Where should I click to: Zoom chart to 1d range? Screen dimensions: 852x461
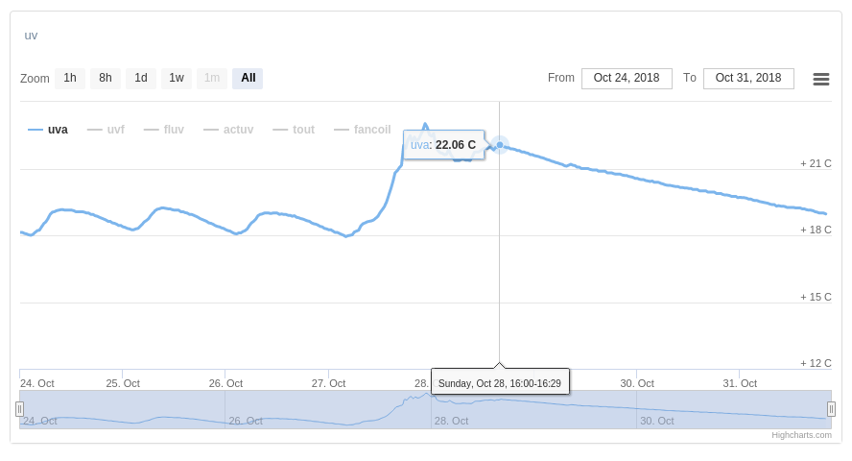pyautogui.click(x=141, y=78)
